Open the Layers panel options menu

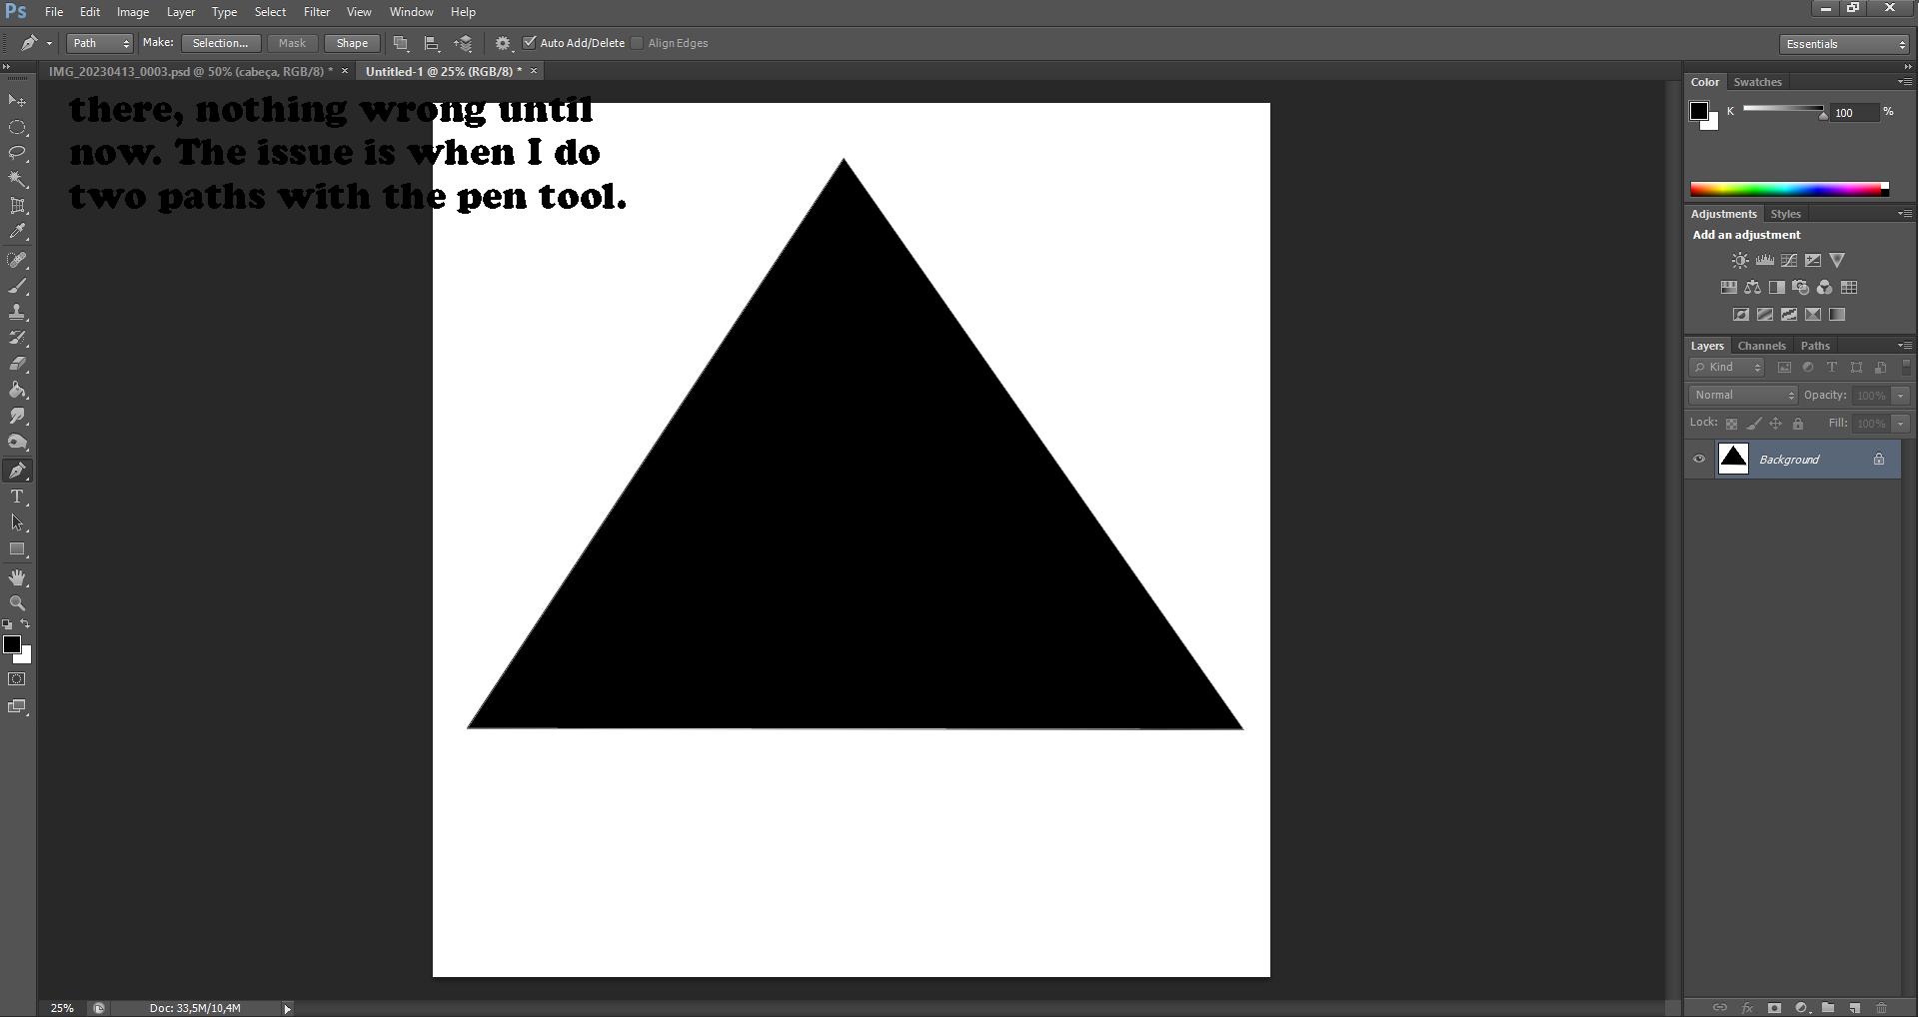[x=1905, y=346]
